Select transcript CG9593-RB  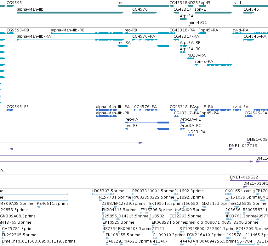pos(18,30)
